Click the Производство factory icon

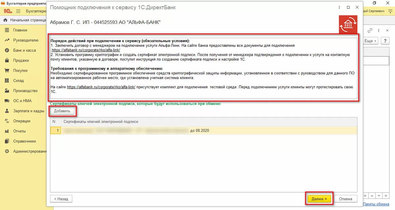(7, 91)
